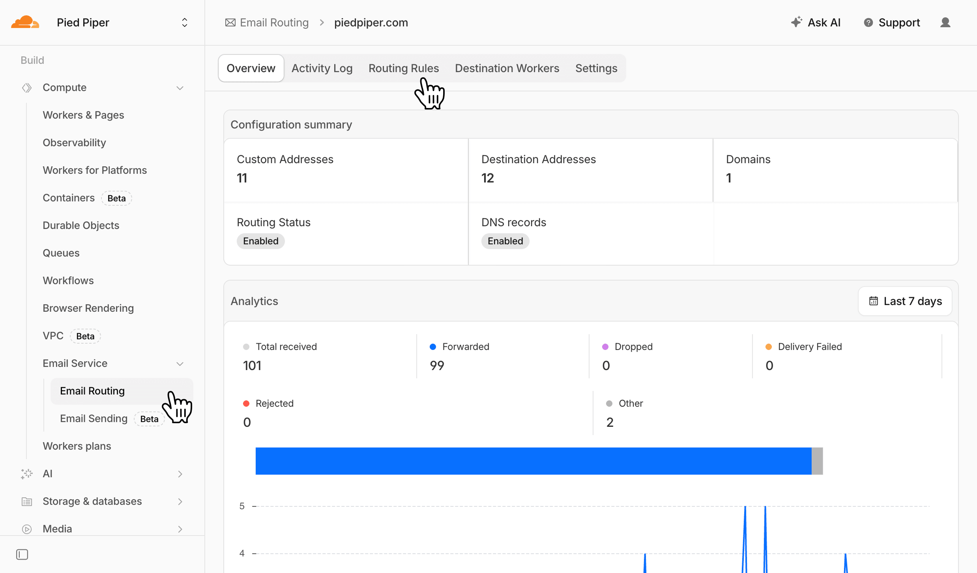This screenshot has height=573, width=977.
Task: Toggle the Rejected legend in Analytics
Action: point(247,403)
